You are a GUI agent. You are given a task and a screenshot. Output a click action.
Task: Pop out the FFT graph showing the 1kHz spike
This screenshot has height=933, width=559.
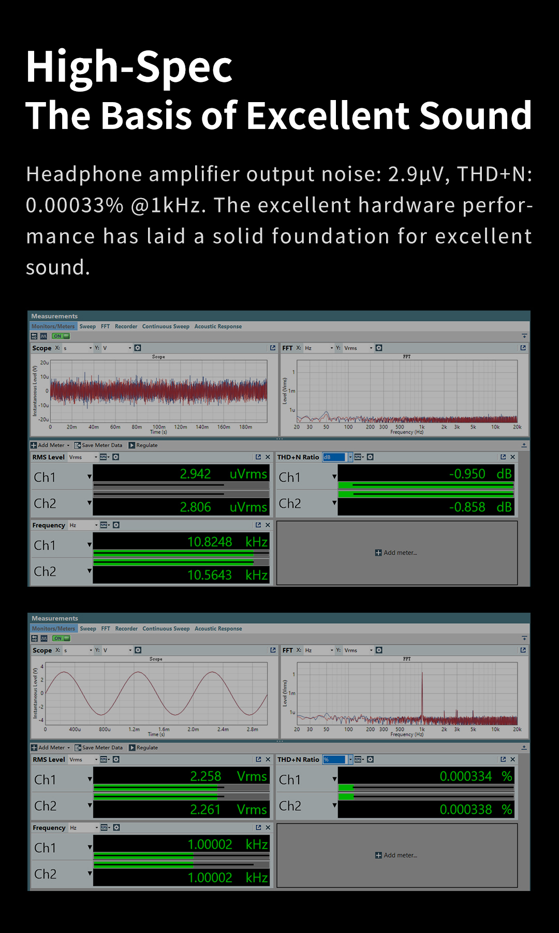tap(523, 650)
